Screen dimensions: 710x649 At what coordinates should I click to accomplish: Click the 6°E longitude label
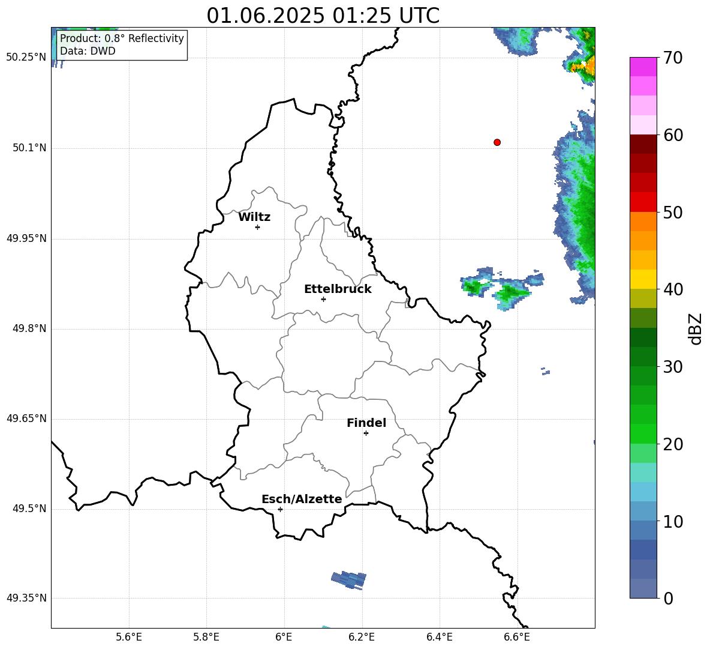pyautogui.click(x=284, y=637)
